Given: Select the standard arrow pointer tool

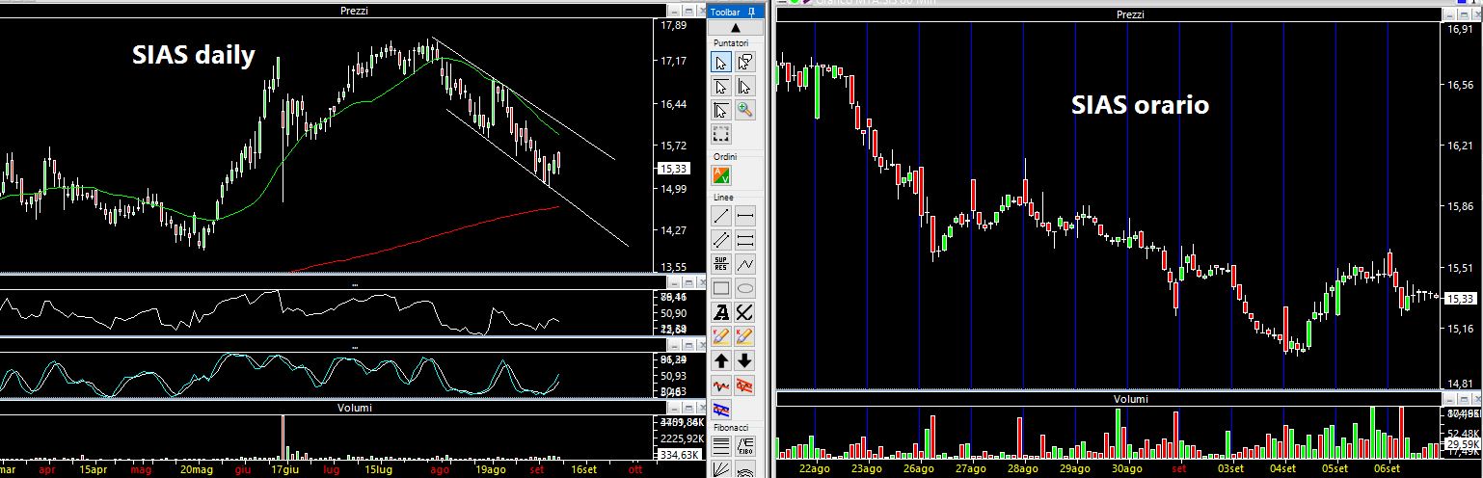Looking at the screenshot, I should (x=720, y=62).
